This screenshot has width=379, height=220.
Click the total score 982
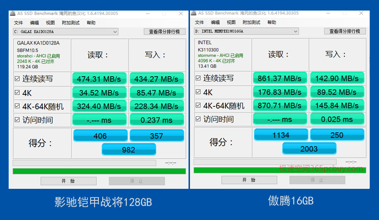(x=129, y=150)
